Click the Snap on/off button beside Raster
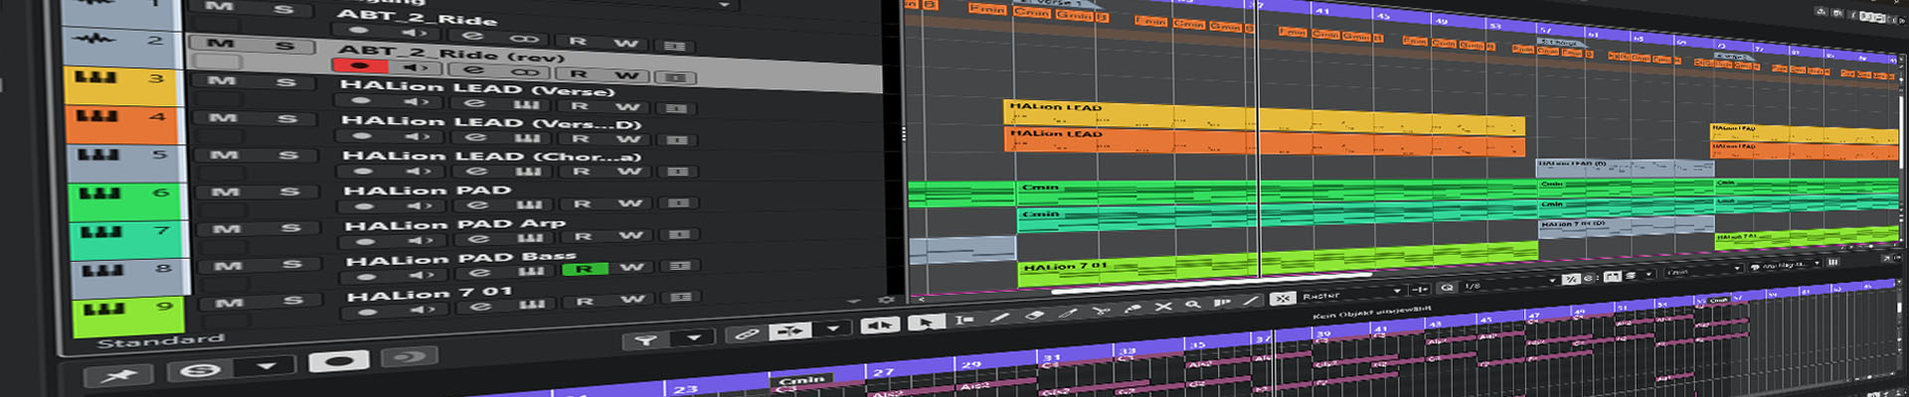 pyautogui.click(x=1283, y=298)
